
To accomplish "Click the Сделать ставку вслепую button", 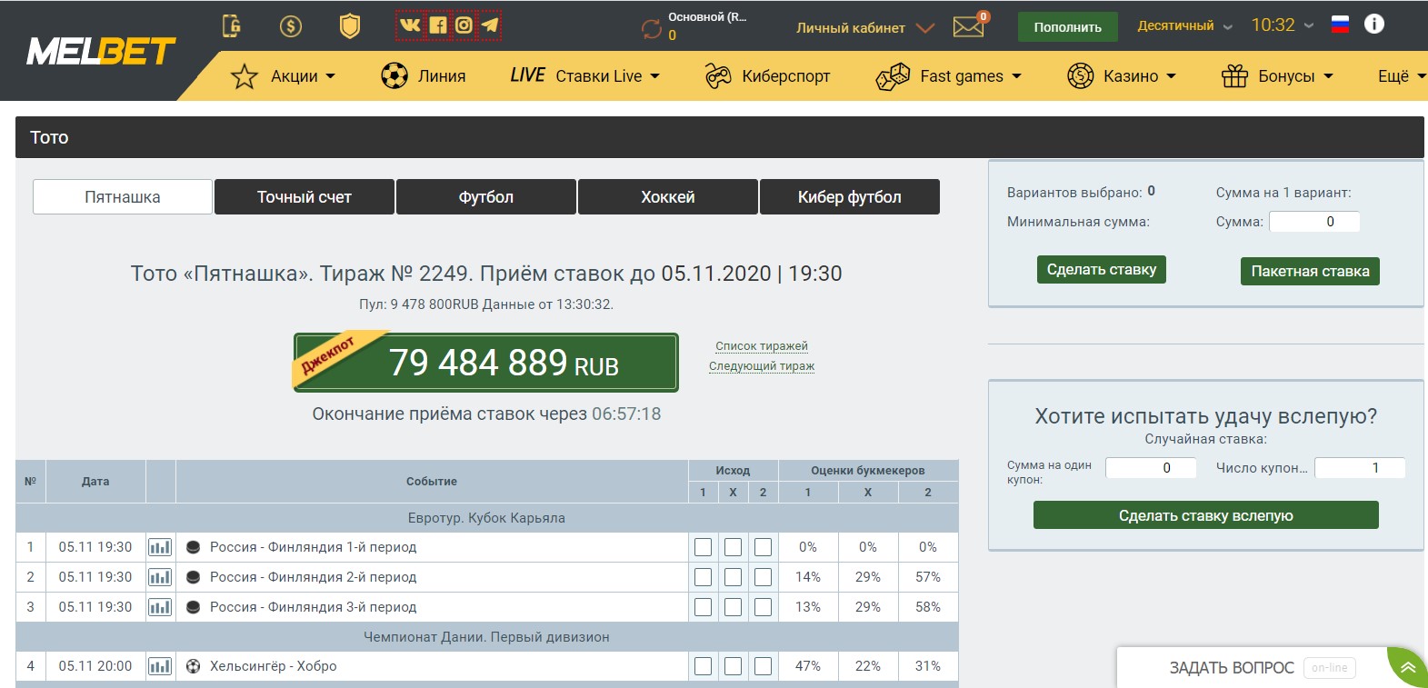I will point(1206,515).
